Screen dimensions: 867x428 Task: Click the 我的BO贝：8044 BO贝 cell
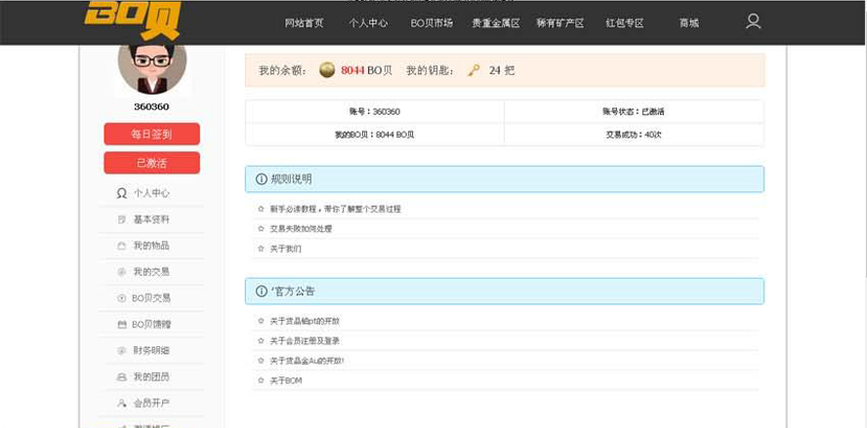tap(374, 135)
